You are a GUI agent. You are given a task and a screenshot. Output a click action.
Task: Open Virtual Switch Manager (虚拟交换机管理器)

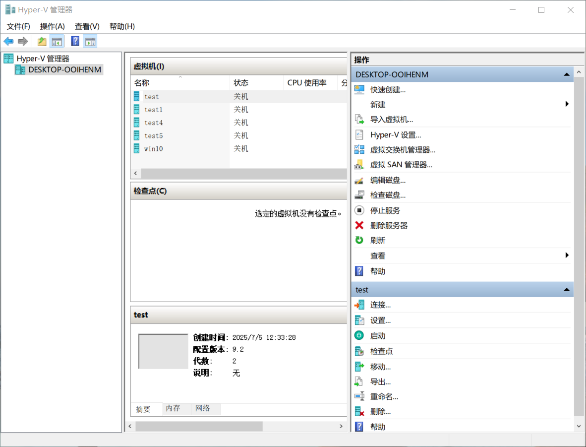403,150
